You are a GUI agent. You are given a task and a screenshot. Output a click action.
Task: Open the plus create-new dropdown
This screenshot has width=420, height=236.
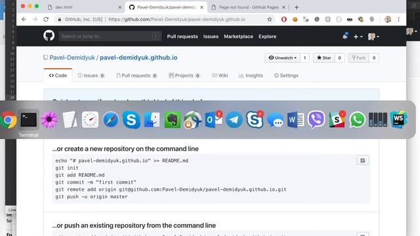click(x=358, y=37)
